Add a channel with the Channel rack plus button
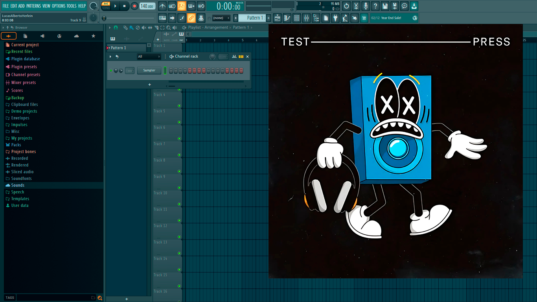The image size is (537, 302). point(149,85)
